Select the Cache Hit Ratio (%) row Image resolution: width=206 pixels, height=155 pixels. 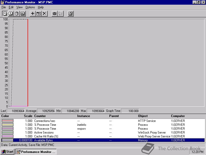coord(103,136)
